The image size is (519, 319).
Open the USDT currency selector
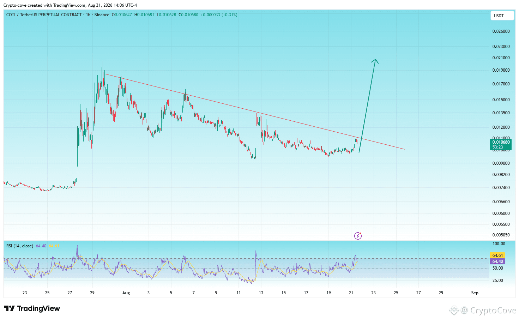[x=502, y=16]
